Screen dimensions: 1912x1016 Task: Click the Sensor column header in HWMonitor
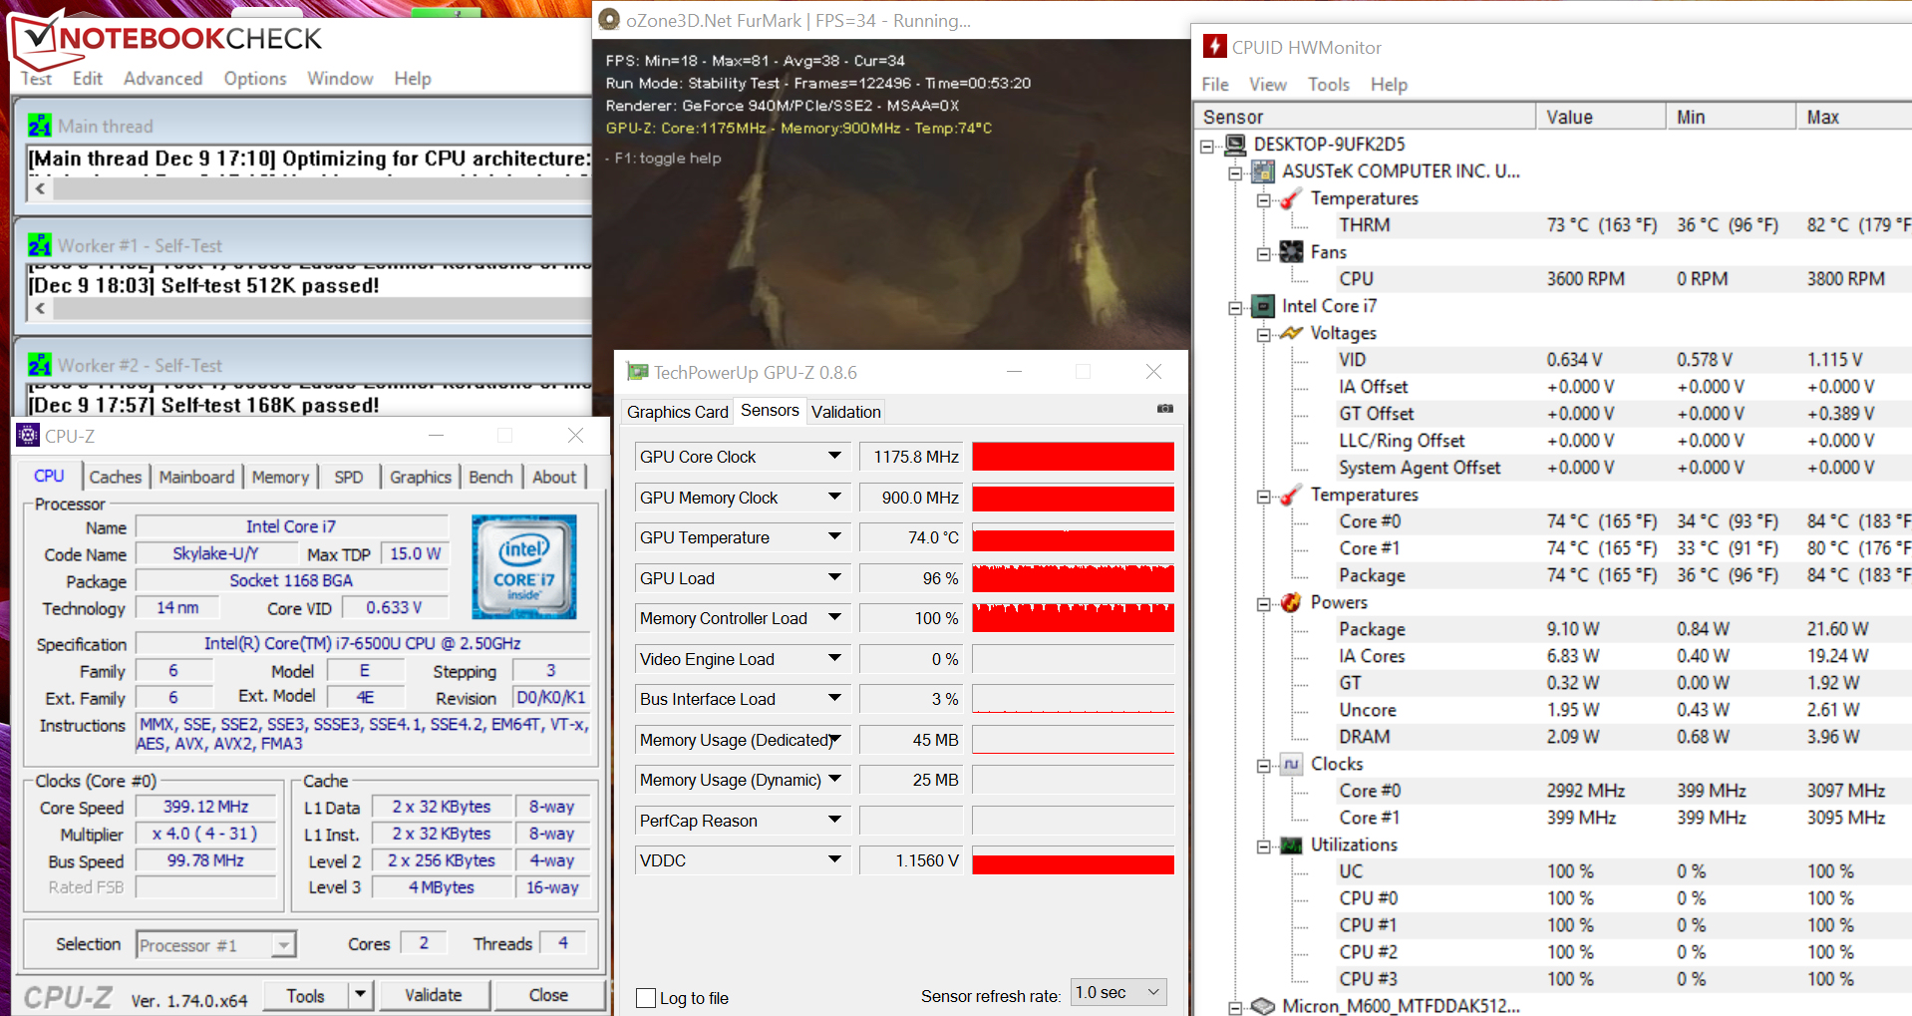click(x=1366, y=117)
